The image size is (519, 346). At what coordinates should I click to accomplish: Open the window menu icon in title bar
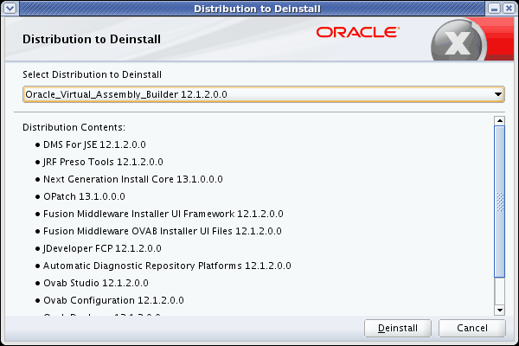10,8
